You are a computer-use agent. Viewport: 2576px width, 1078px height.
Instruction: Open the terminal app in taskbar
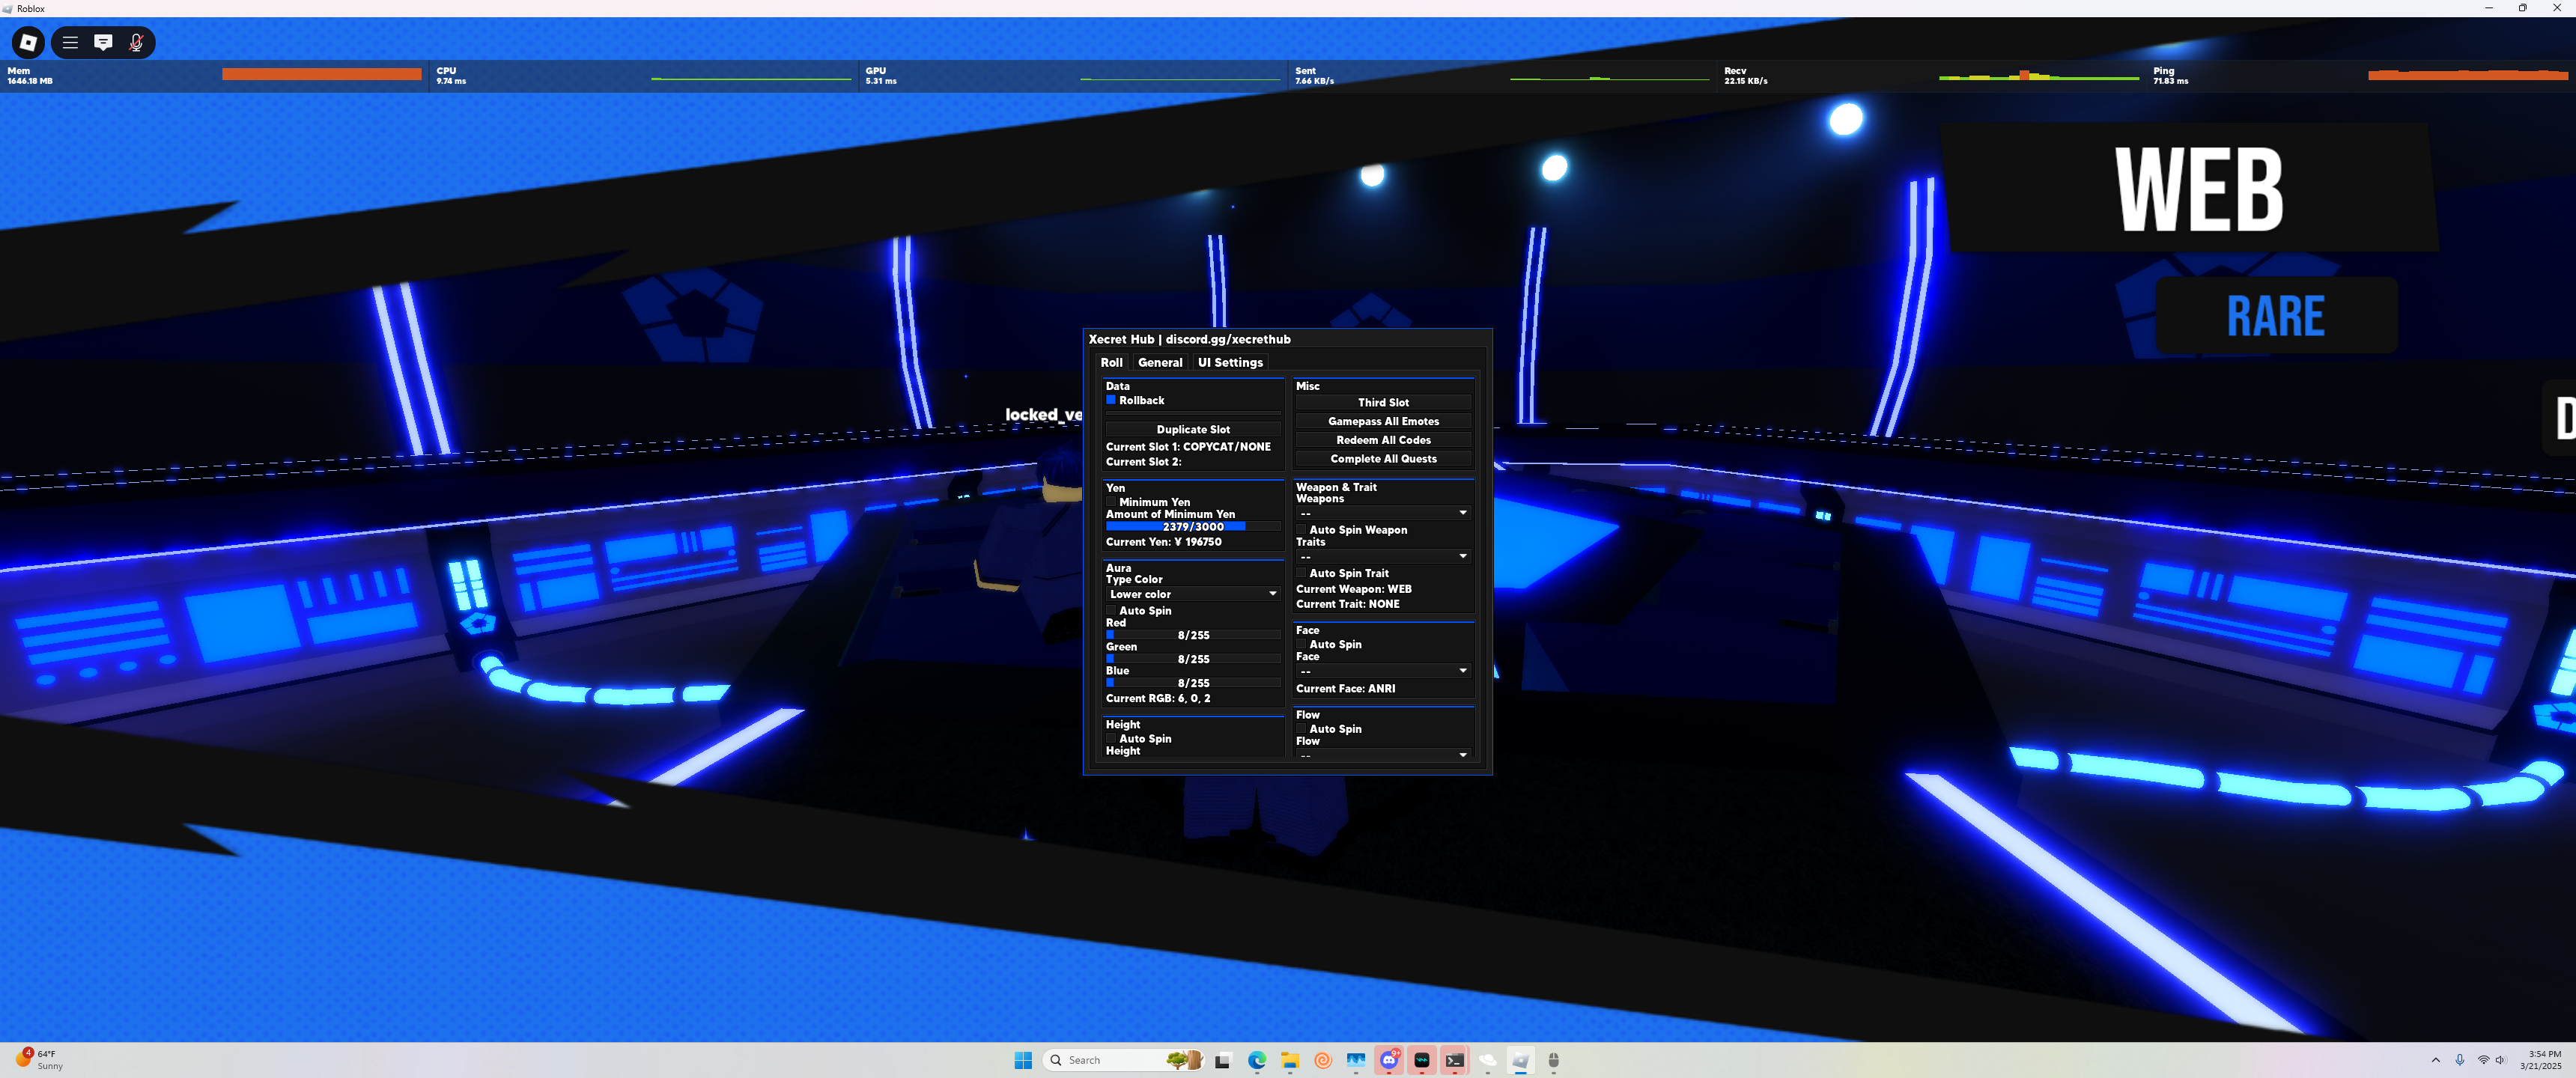tap(1455, 1060)
